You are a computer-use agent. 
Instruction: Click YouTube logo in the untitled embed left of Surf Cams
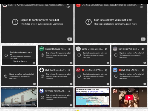click(x=35, y=84)
